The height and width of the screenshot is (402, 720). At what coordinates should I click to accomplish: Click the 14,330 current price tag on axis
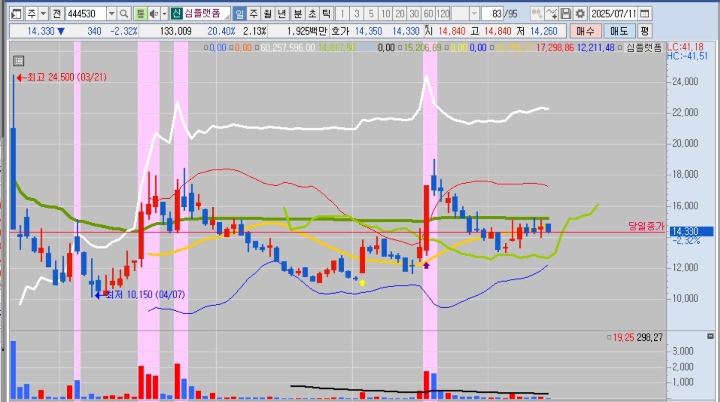point(692,231)
